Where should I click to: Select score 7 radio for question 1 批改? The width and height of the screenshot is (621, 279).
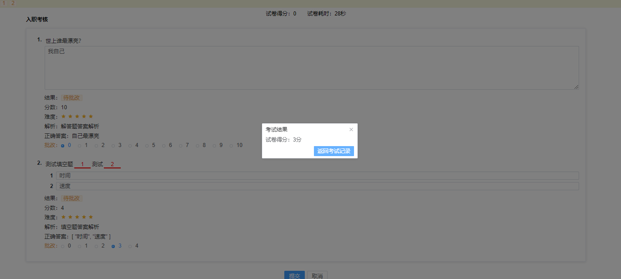click(x=180, y=145)
